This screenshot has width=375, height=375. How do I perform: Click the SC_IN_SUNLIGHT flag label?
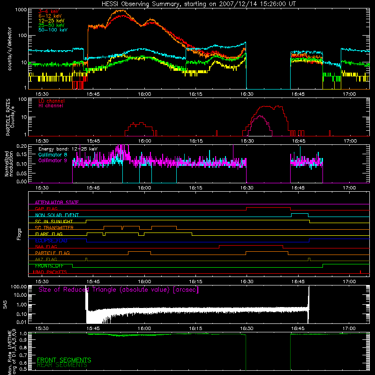[54, 221]
